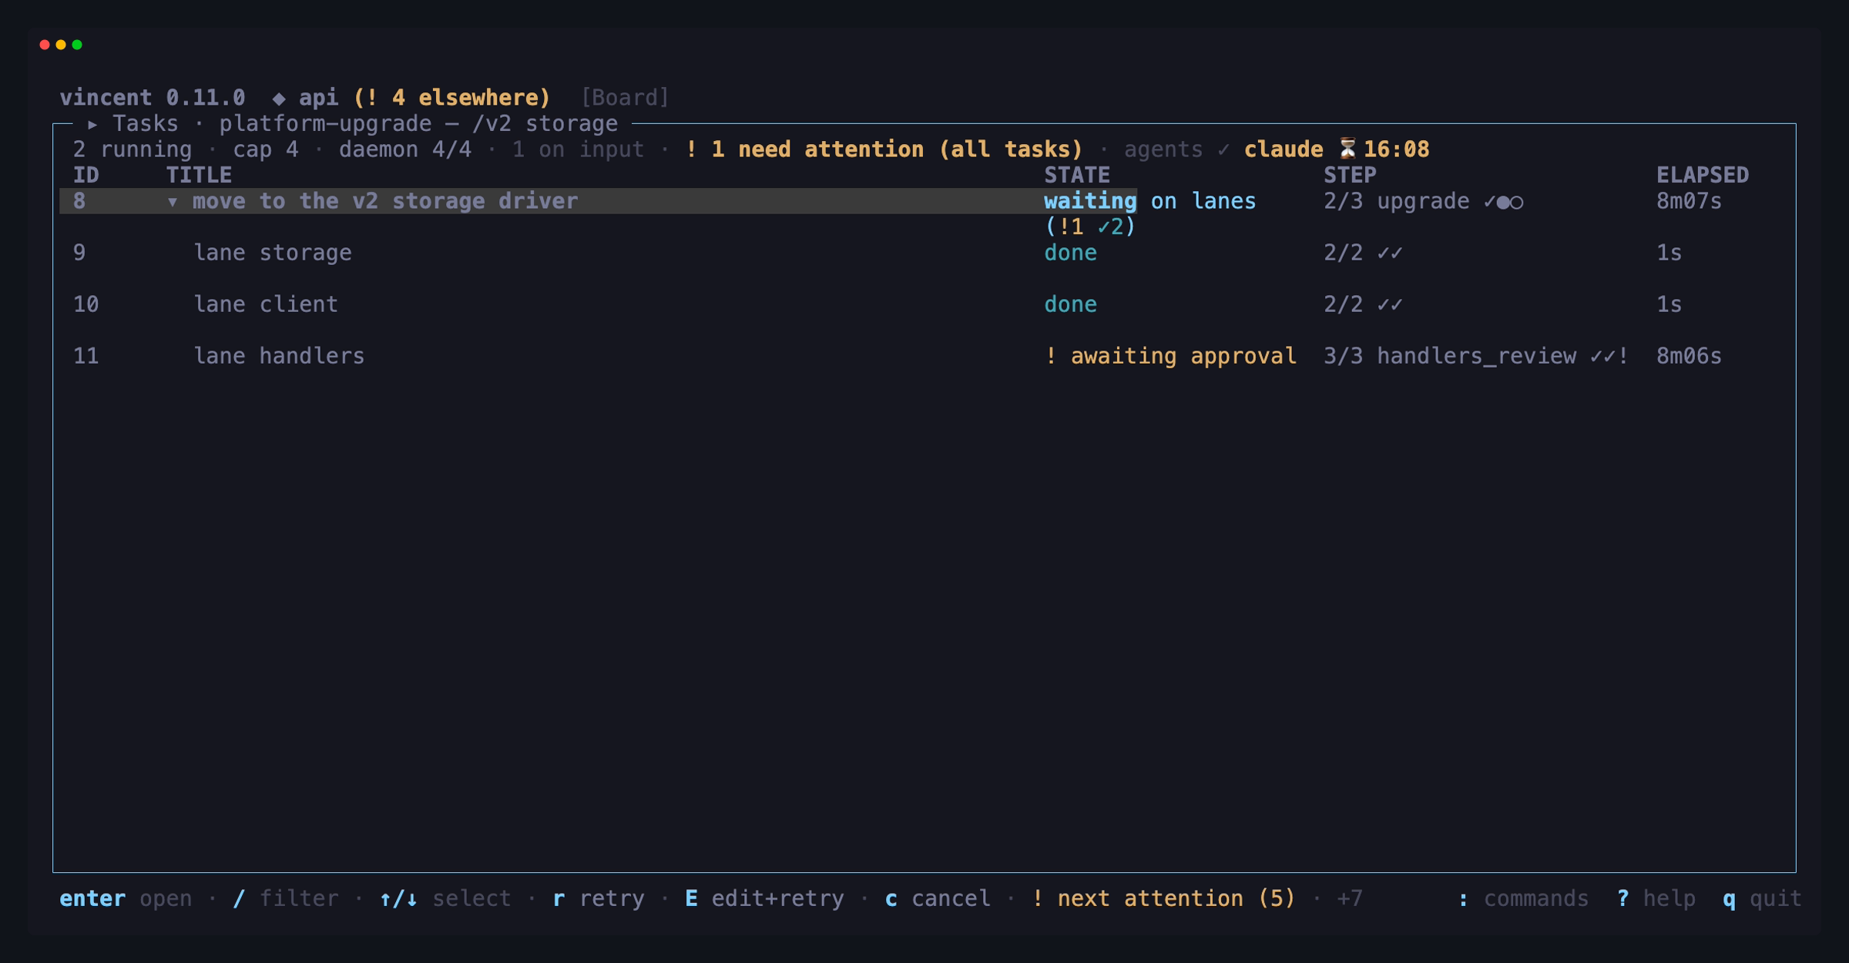
Task: Click the hourglass icon next to 16:08
Action: [x=1347, y=149]
